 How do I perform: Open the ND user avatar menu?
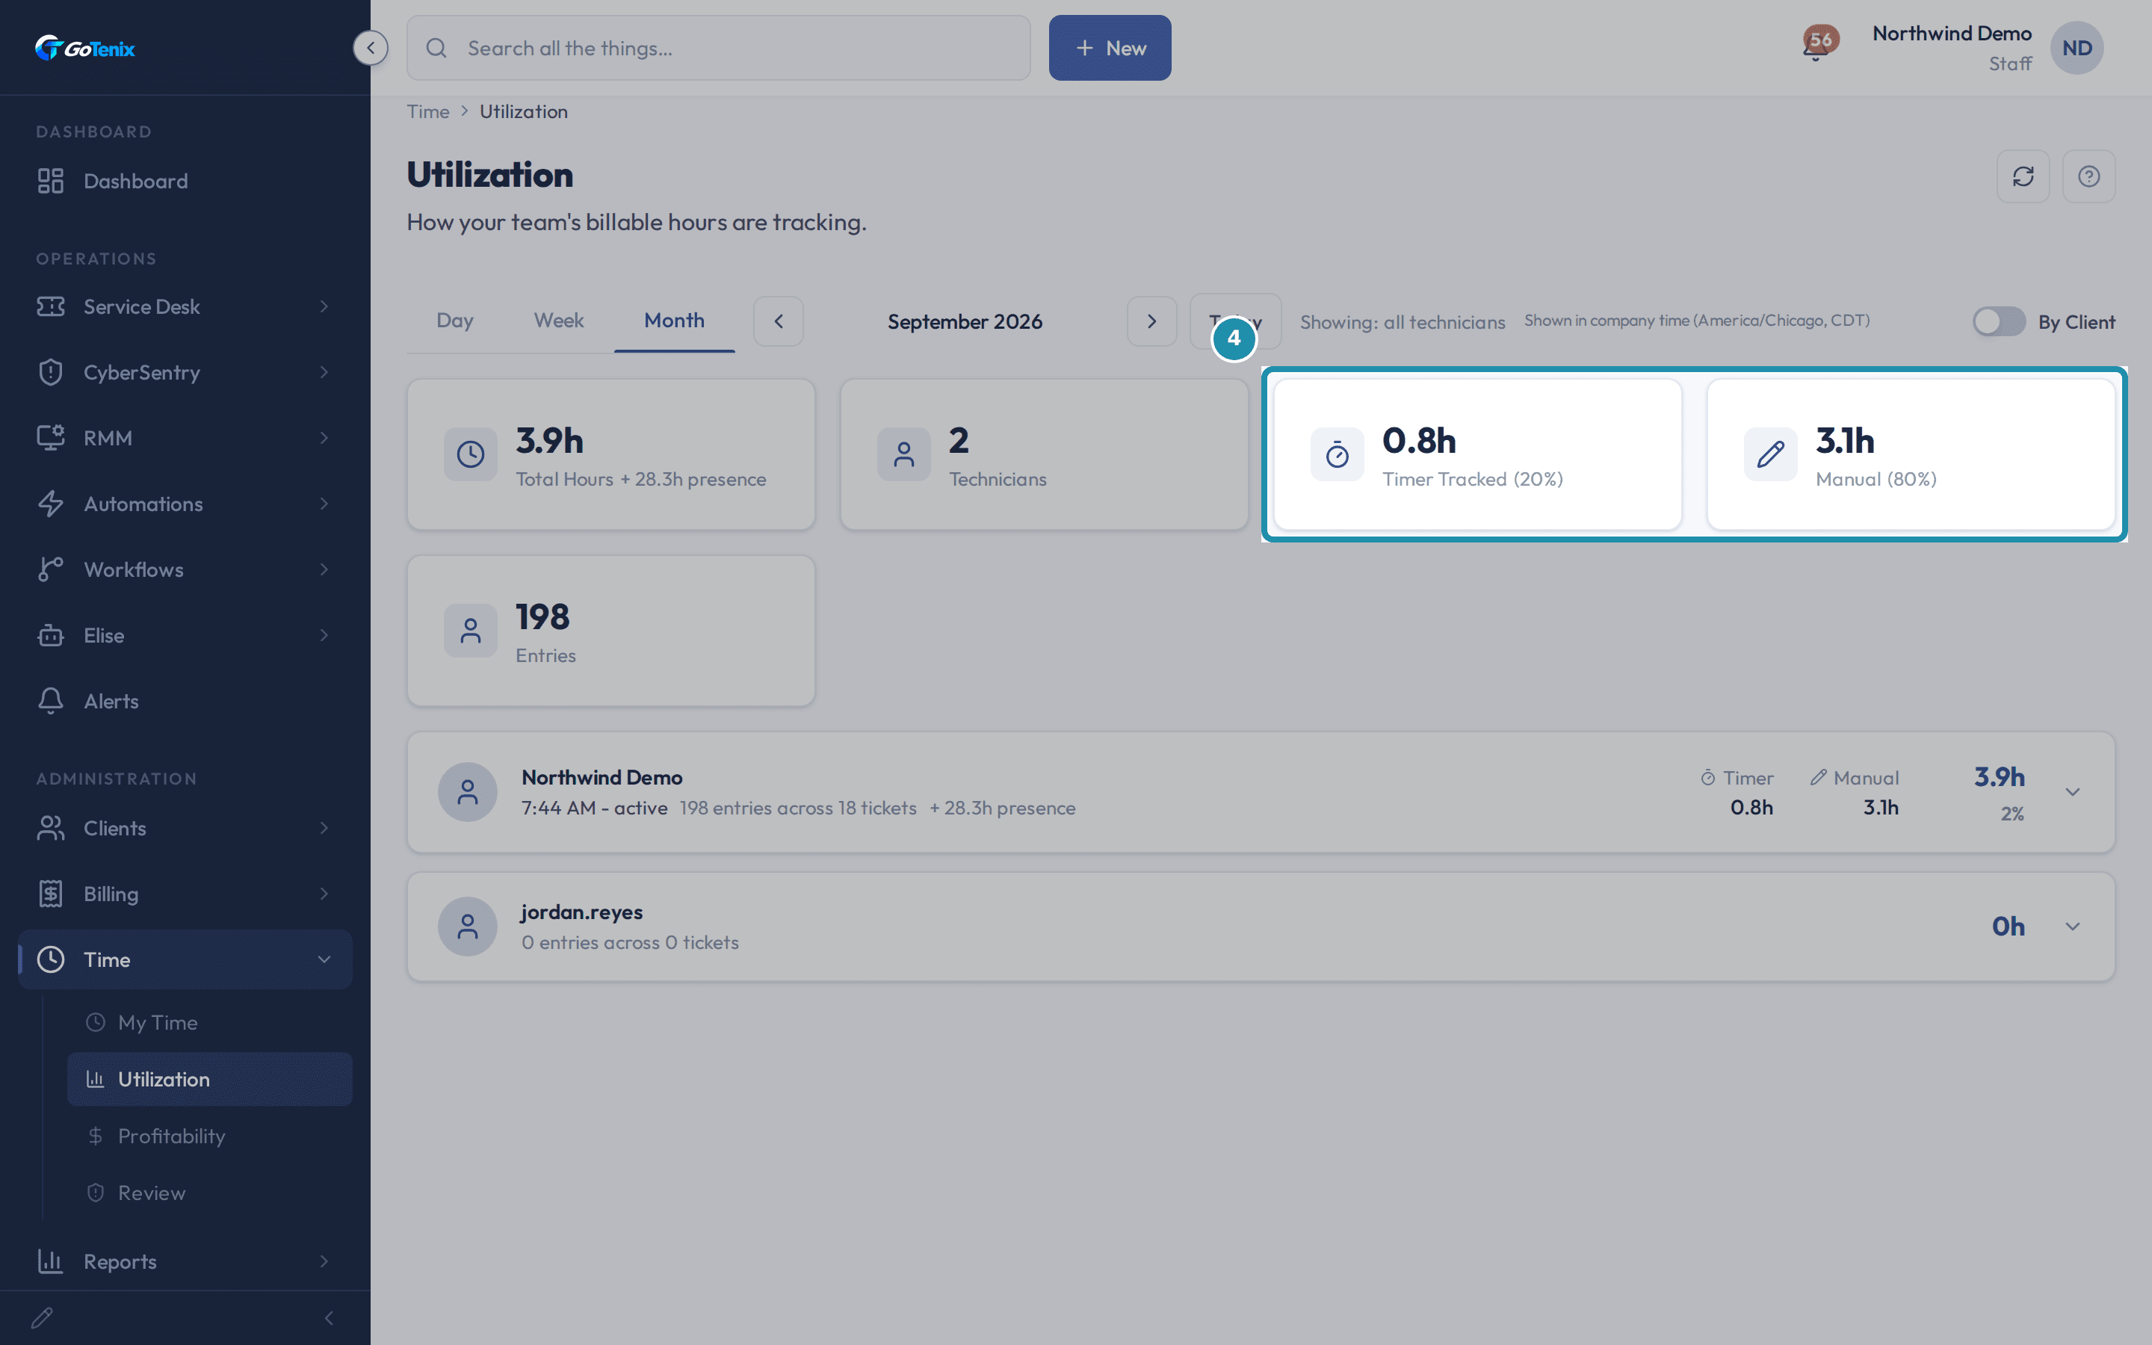(x=2077, y=48)
